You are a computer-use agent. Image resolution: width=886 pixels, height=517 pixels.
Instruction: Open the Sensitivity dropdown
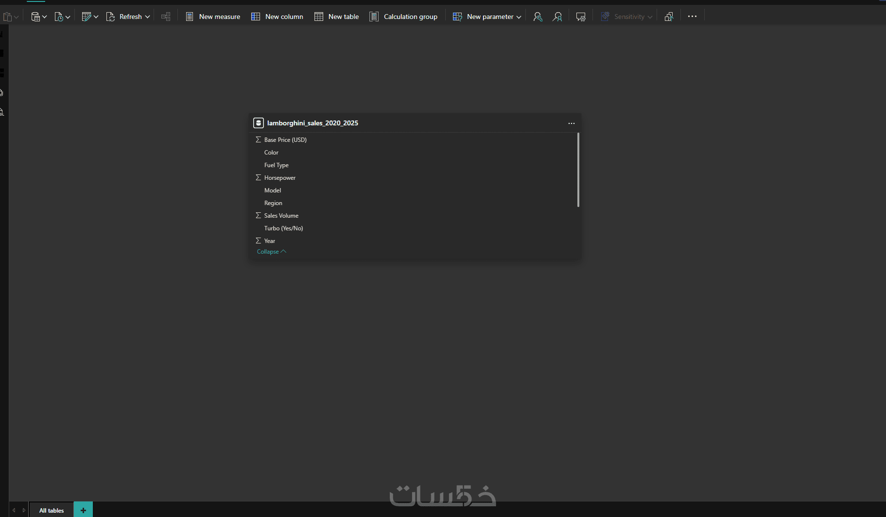(626, 17)
